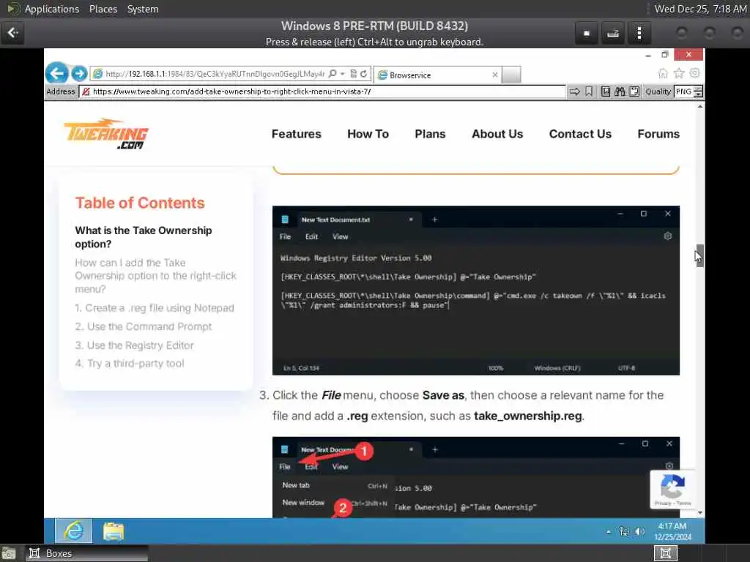Click Internet Explorer blue Back arrow
The image size is (750, 562).
[57, 74]
